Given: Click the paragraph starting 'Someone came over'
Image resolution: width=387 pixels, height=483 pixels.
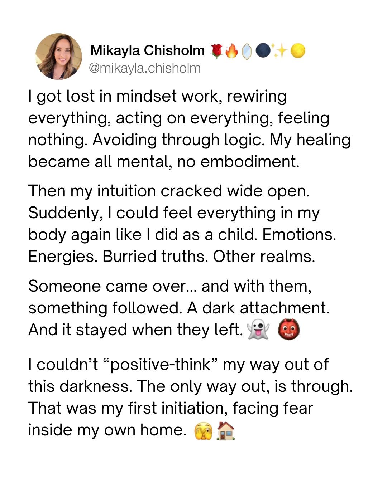Looking at the screenshot, I should (178, 308).
